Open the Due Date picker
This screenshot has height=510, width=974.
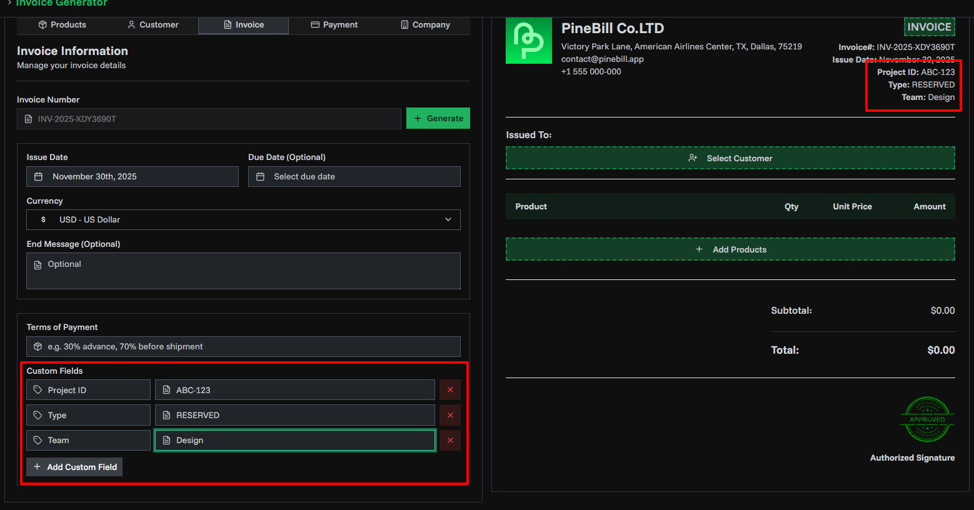[x=354, y=177]
